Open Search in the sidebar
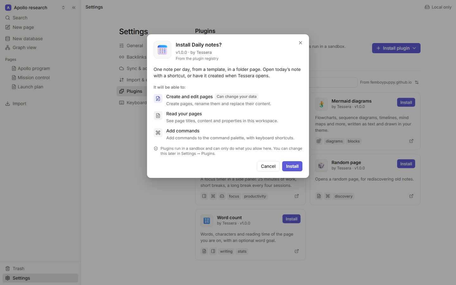This screenshot has width=456, height=285. click(40, 18)
